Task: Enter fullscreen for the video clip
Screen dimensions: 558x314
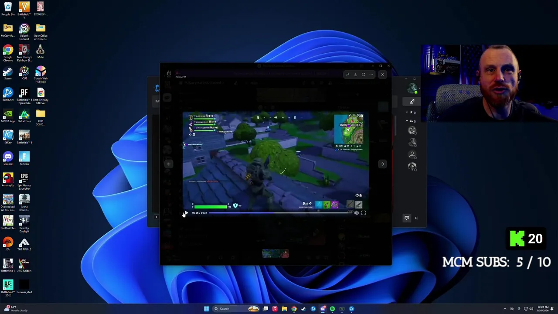Action: (x=364, y=213)
